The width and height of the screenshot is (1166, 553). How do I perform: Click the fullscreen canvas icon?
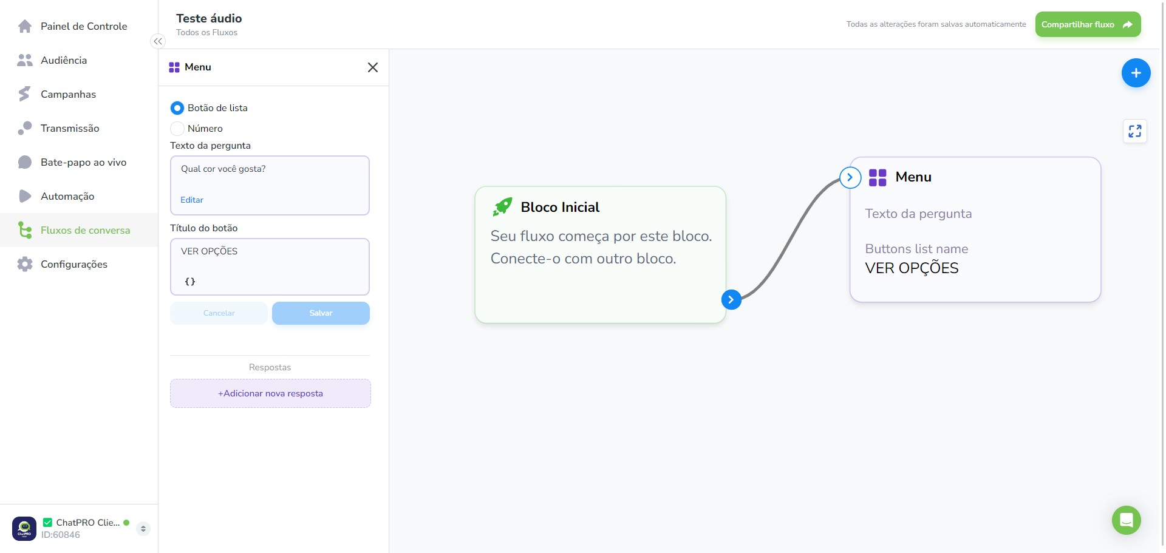point(1134,131)
